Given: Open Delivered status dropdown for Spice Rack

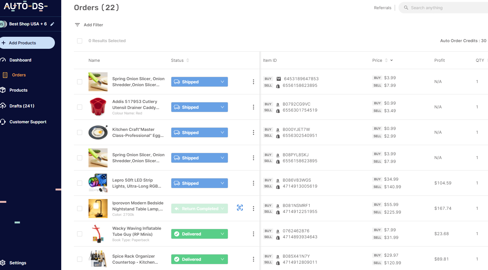Looking at the screenshot, I should pos(200,259).
